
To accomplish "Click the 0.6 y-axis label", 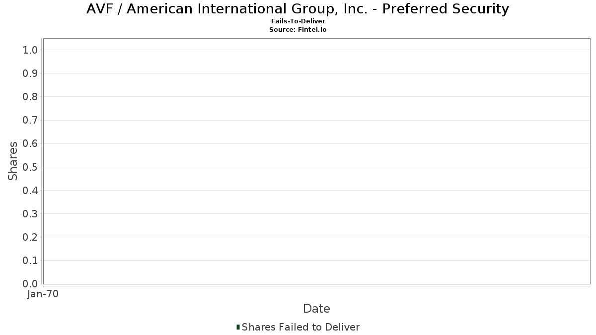I will pos(30,143).
